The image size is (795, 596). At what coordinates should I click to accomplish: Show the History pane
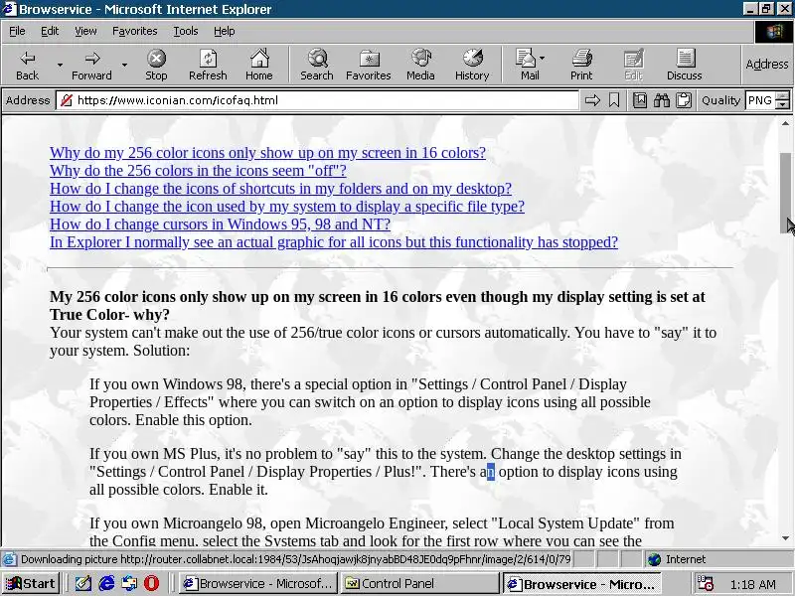472,65
